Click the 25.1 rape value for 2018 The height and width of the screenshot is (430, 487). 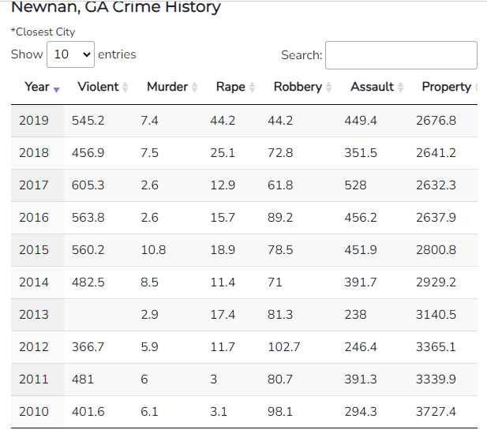(x=223, y=153)
